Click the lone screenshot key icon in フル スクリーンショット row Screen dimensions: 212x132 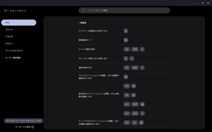click(126, 77)
